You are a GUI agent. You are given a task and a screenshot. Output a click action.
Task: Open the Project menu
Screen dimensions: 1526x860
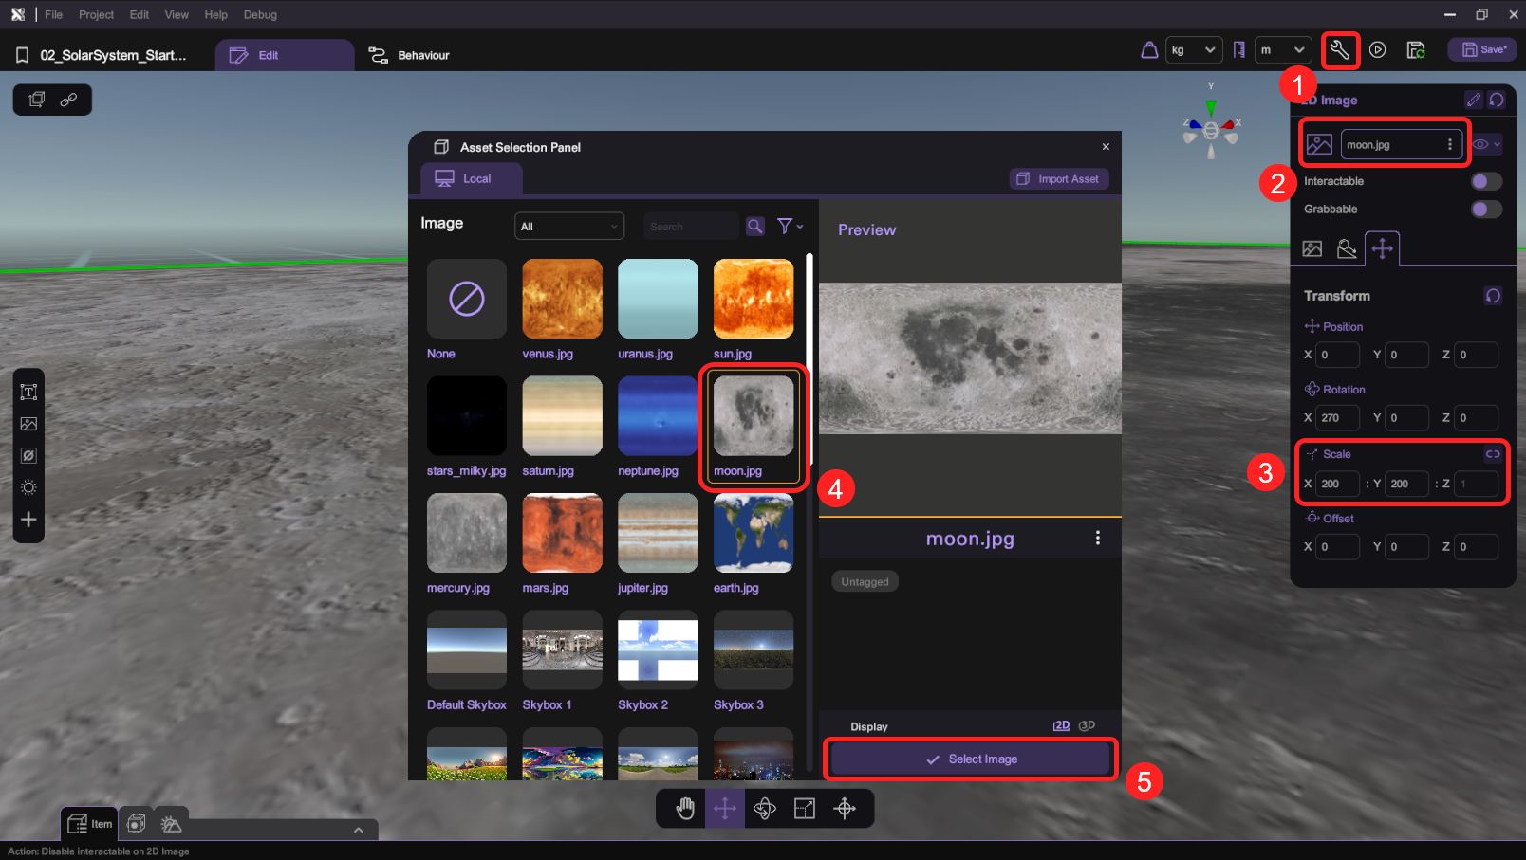96,14
